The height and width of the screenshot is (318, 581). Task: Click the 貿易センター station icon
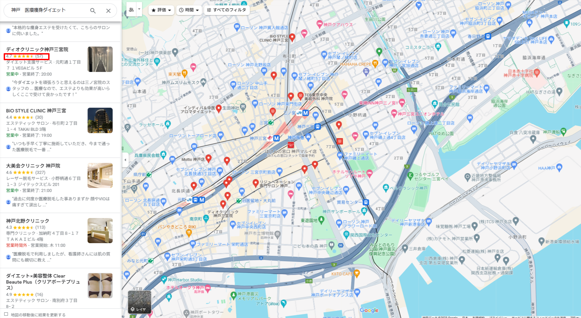pos(366,202)
